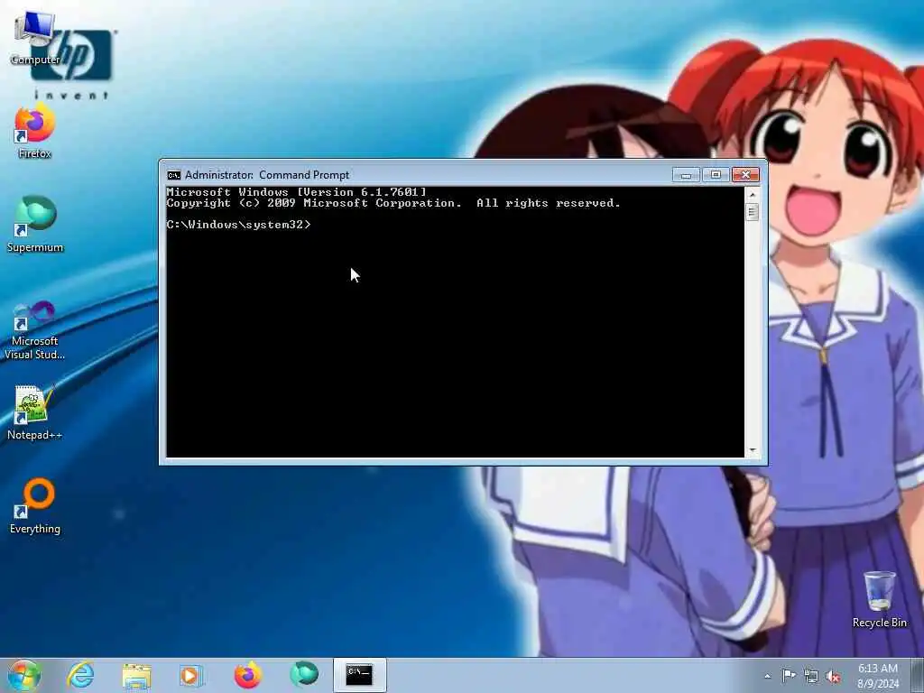
Task: Minimize the Command Prompt window
Action: point(686,175)
